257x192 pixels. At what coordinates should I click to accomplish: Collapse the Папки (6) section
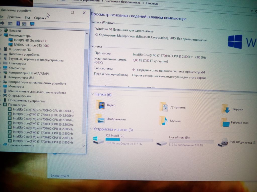pyautogui.click(x=91, y=94)
